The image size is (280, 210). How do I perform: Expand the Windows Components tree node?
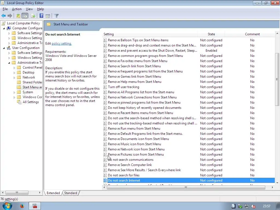(14, 97)
